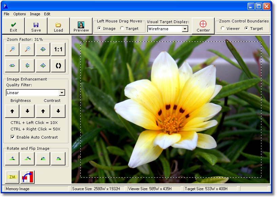Screen dimensions: 277x198
Task: Click the Zoom Factor: 31% label
Action: pyautogui.click(x=25, y=39)
